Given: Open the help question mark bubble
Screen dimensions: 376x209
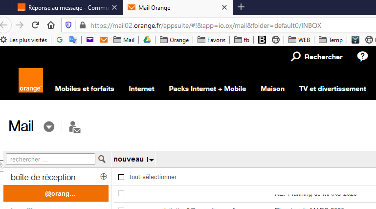Looking at the screenshot, I should [x=362, y=57].
